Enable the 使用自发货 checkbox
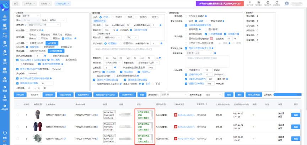Image resolution: width=307 pixels, height=145 pixels. click(27, 30)
